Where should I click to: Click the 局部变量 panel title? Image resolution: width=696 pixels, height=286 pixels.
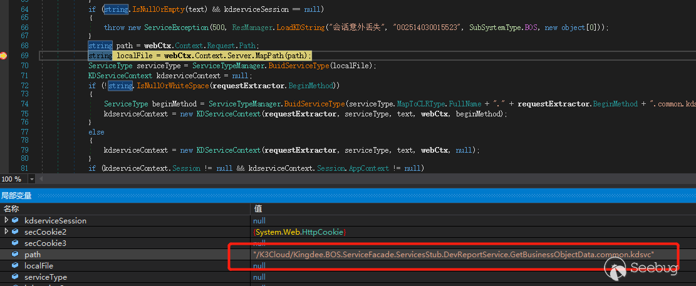pyautogui.click(x=16, y=195)
